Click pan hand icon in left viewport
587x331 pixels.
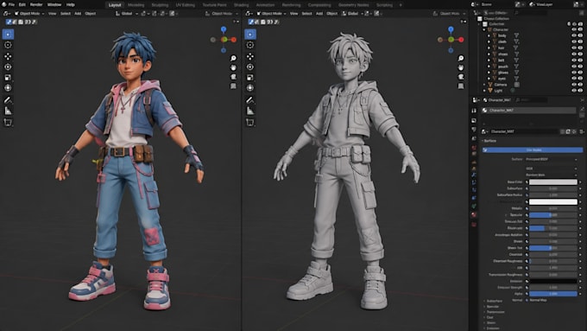(x=233, y=67)
